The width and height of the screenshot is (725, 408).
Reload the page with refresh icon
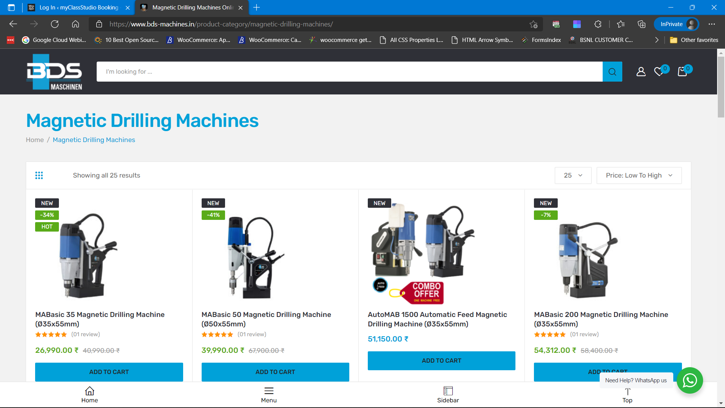55,24
